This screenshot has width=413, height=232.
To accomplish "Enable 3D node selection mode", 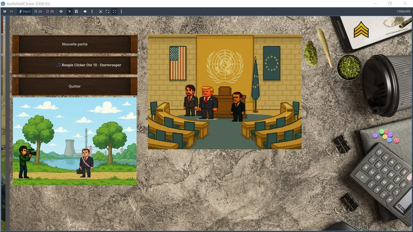I will pyautogui.click(x=50, y=11).
